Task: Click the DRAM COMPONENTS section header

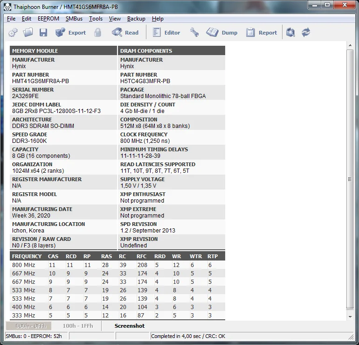Action: [x=172, y=51]
